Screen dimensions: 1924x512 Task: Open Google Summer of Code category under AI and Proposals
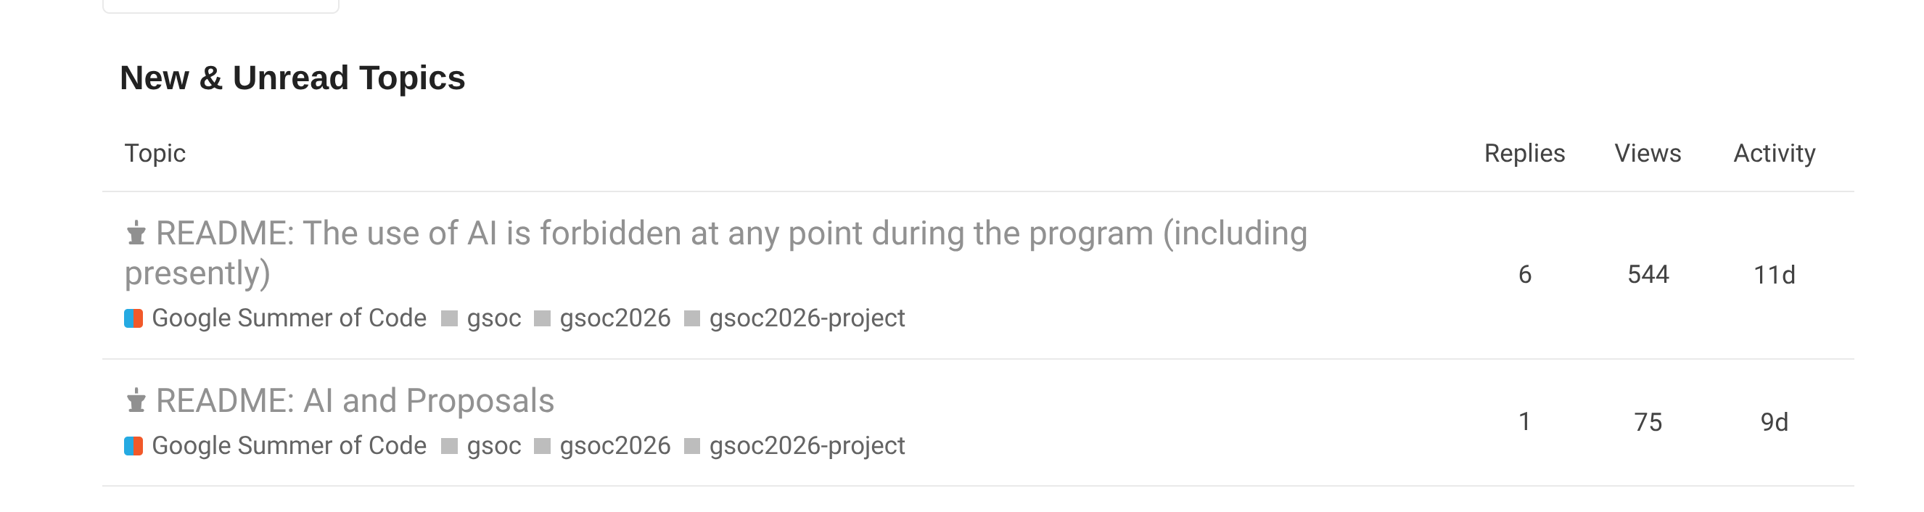[x=288, y=446]
